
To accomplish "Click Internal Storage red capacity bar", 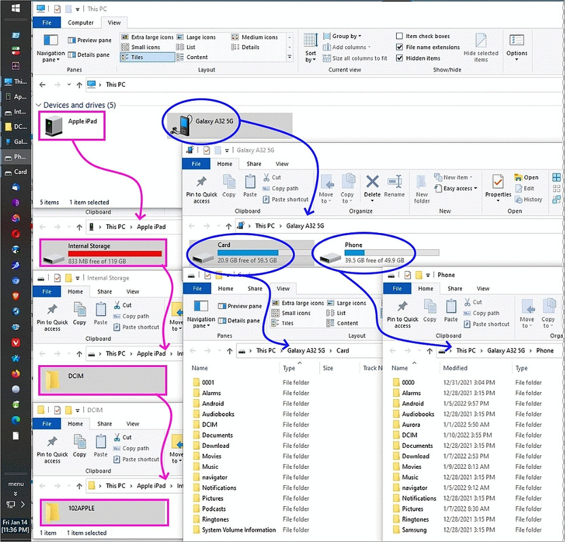I will coord(115,254).
